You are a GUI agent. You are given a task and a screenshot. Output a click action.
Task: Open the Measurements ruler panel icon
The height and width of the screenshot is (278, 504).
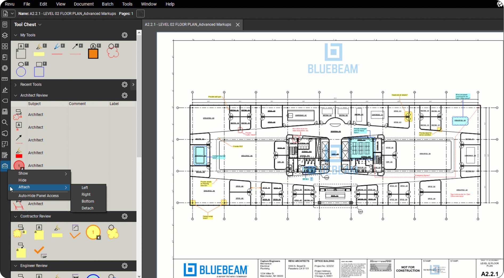point(5,79)
